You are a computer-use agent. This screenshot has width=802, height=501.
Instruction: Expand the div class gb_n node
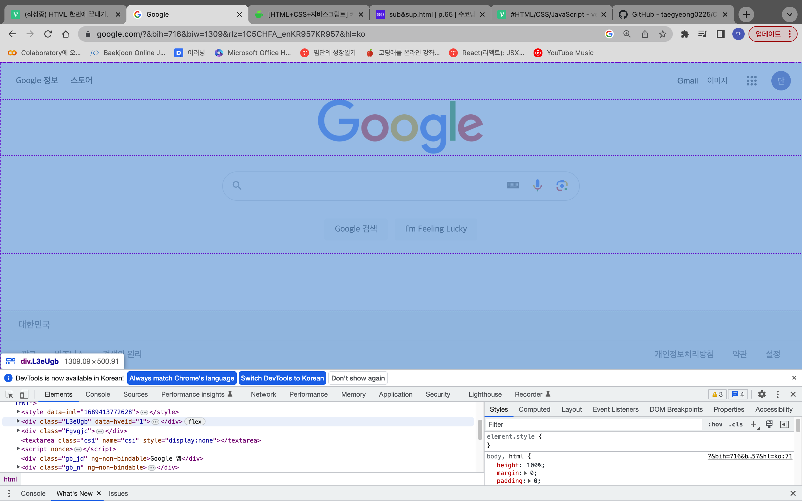click(x=18, y=467)
